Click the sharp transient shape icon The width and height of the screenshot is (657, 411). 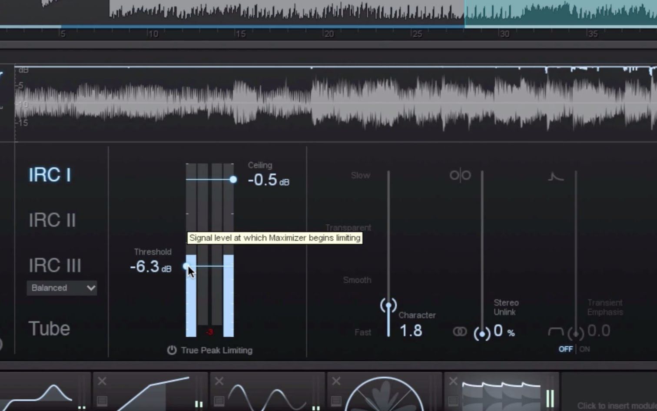(x=556, y=176)
